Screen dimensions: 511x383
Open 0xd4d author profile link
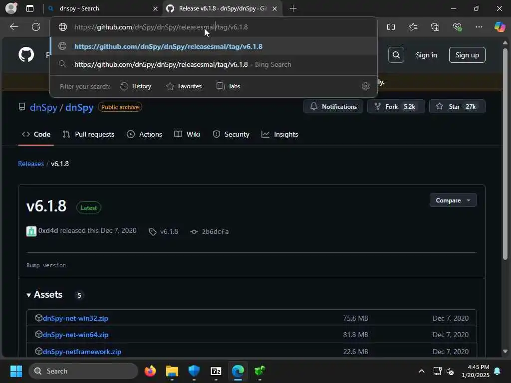click(x=48, y=230)
